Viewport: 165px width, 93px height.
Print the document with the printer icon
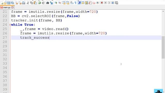pyautogui.click(x=23, y=3)
